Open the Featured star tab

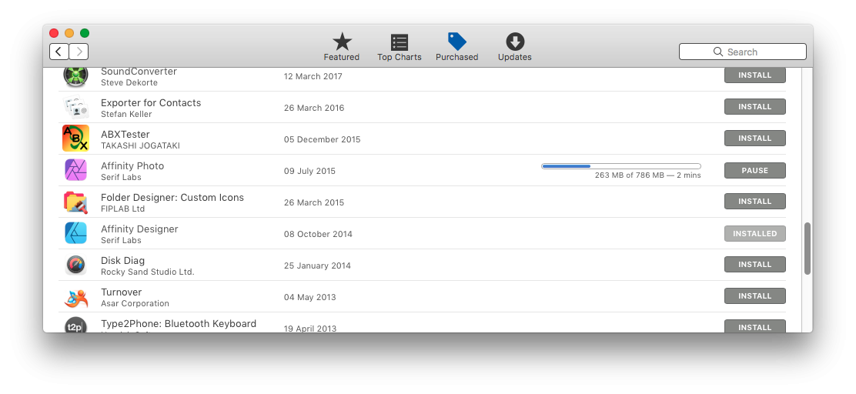pos(342,47)
